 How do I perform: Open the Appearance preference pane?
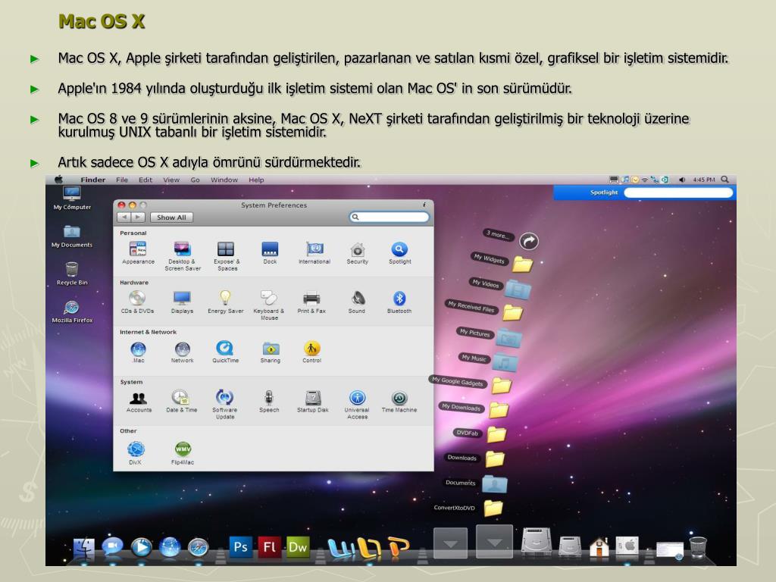pos(138,252)
